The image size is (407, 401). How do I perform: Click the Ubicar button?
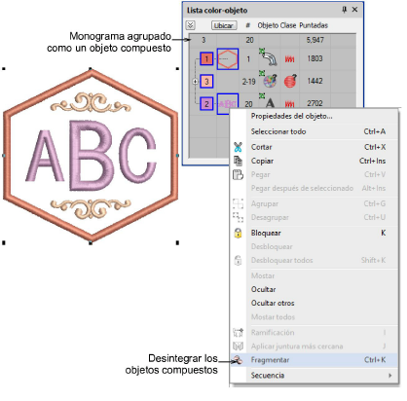(x=224, y=25)
